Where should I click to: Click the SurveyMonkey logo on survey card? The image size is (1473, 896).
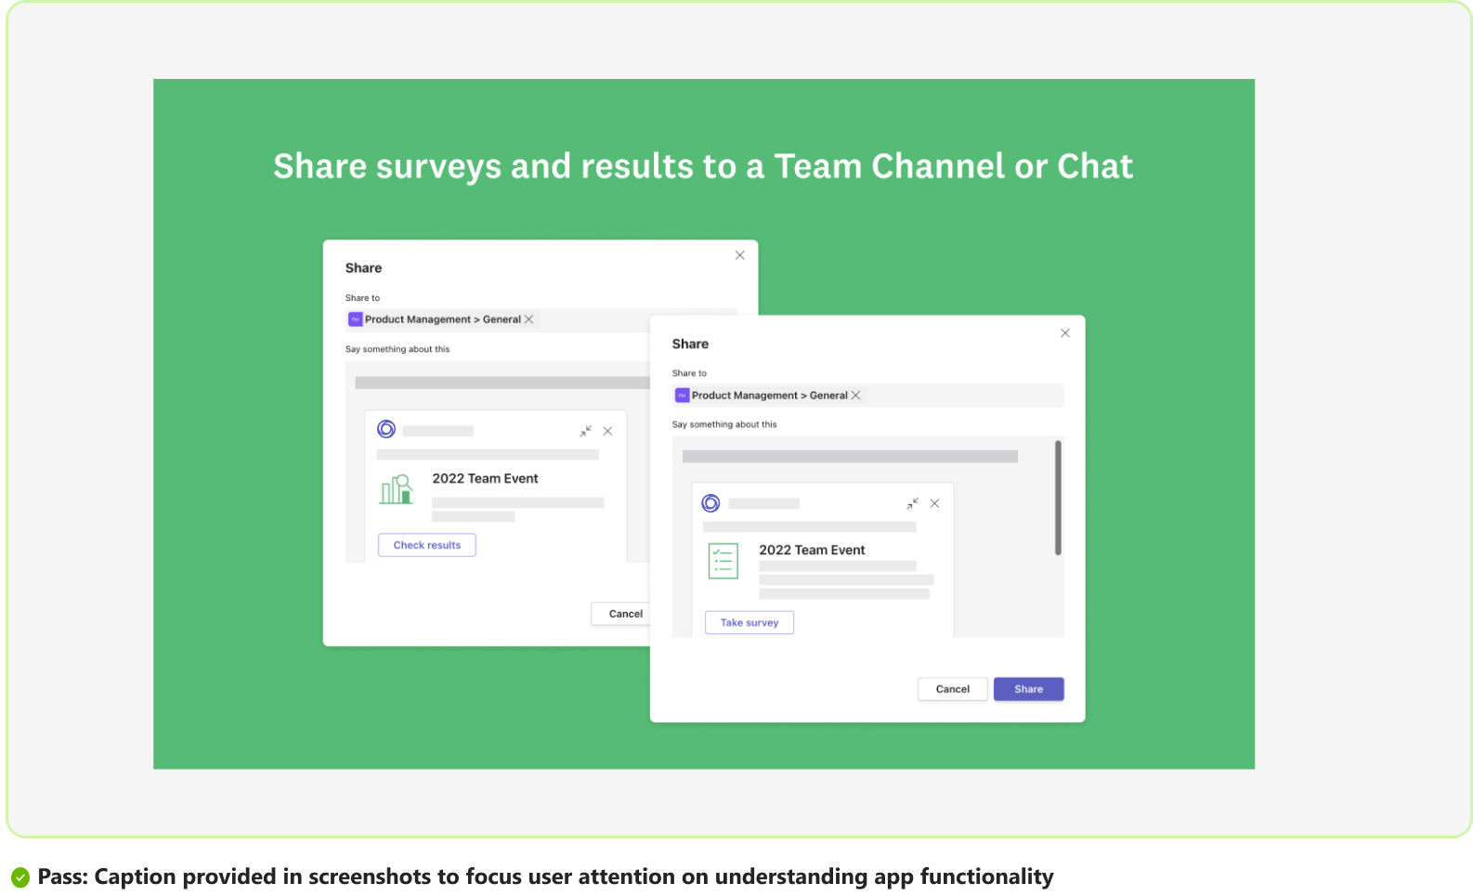click(x=710, y=503)
